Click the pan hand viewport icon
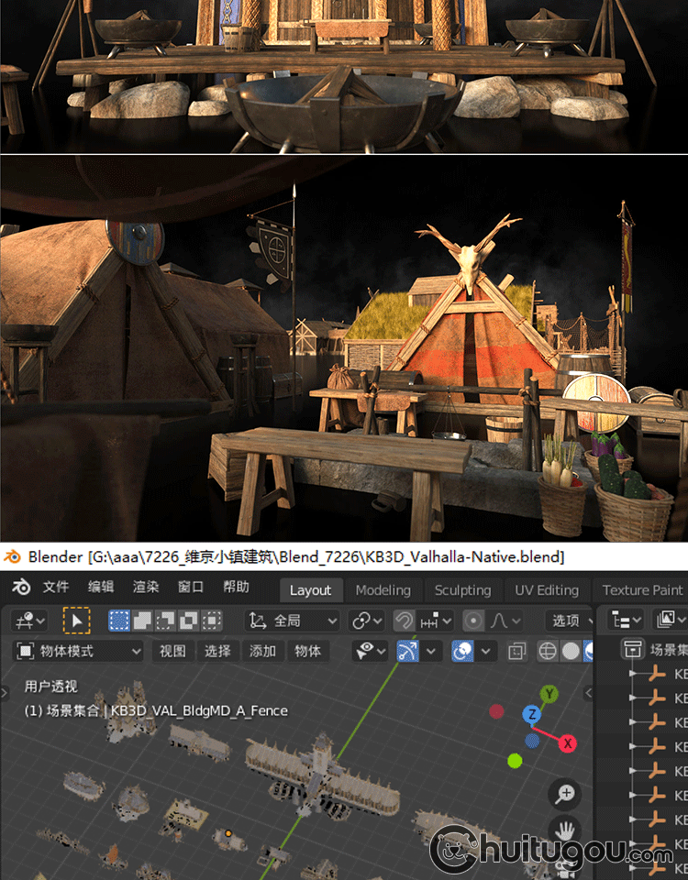The height and width of the screenshot is (880, 688). 566,830
